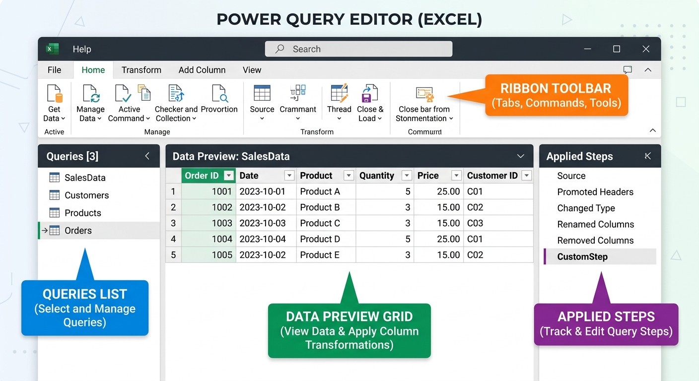Click the Close & Load icon
The image size is (699, 381).
point(370,93)
